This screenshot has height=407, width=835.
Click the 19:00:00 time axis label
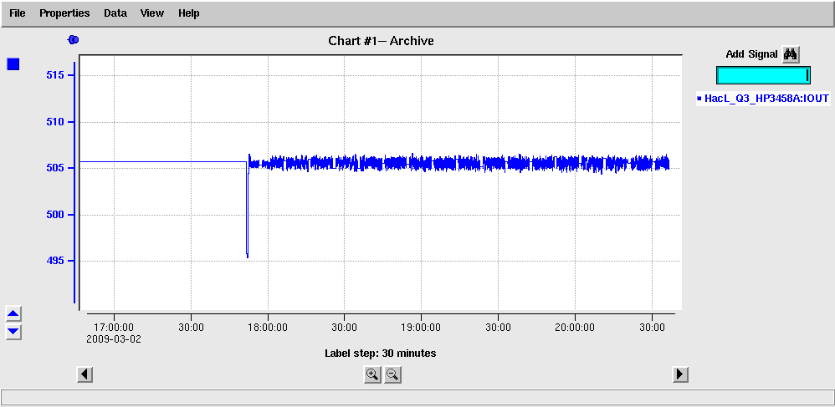pos(421,328)
